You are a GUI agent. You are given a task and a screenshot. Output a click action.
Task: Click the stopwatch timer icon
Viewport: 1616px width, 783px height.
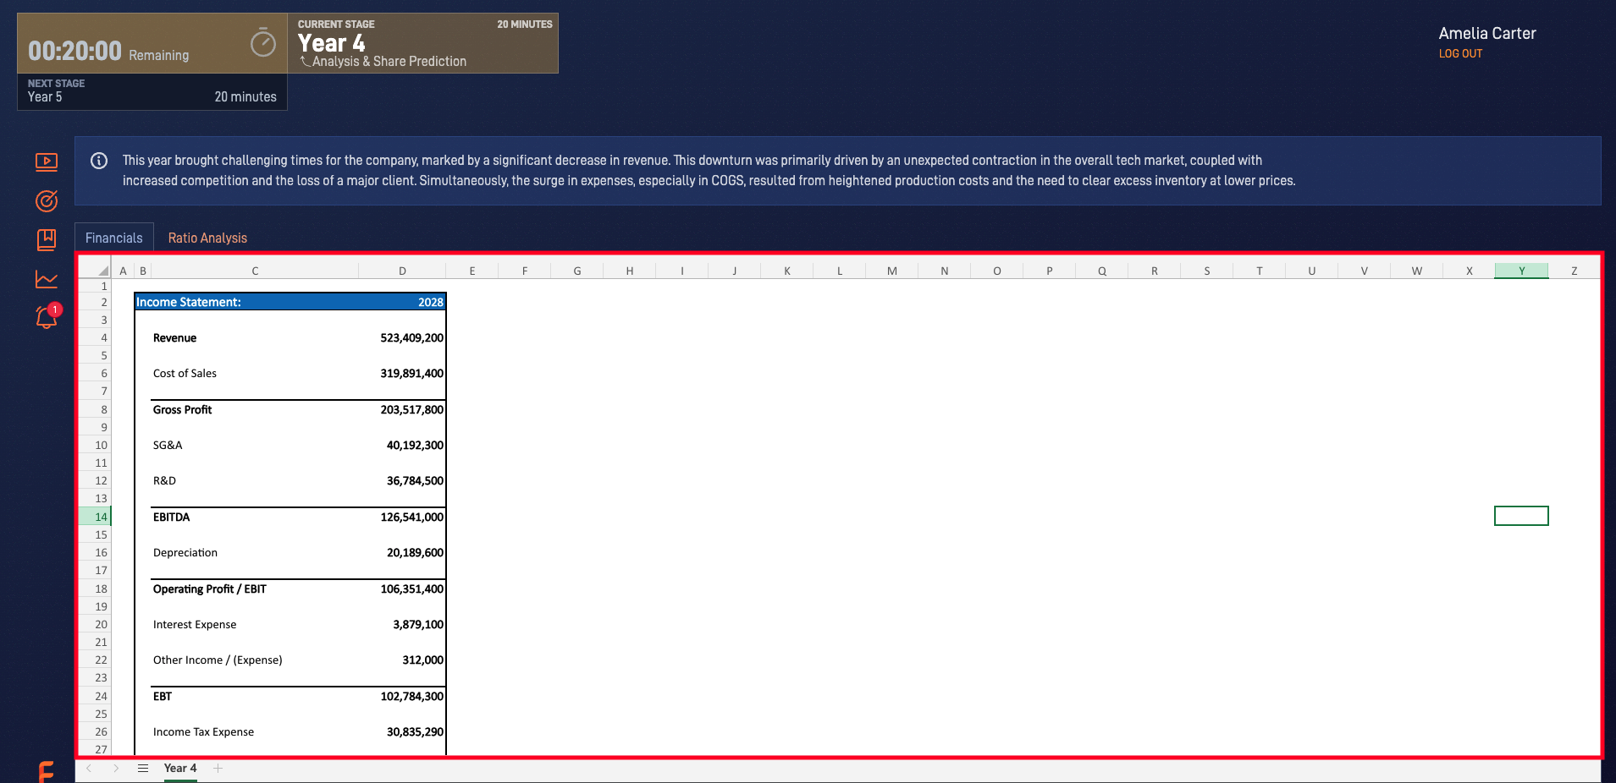tap(263, 42)
